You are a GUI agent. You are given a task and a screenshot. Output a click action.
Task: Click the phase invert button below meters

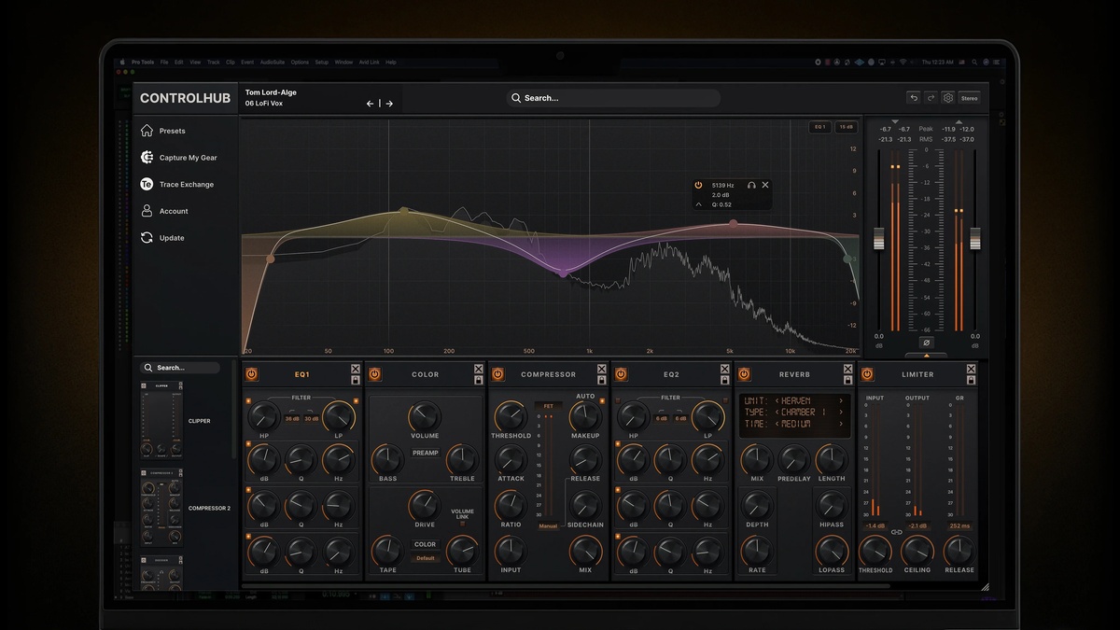[x=926, y=343]
